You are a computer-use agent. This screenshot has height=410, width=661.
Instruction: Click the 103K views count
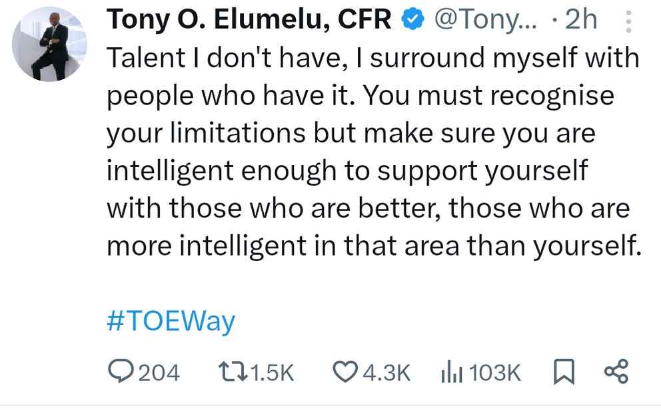pos(494,373)
